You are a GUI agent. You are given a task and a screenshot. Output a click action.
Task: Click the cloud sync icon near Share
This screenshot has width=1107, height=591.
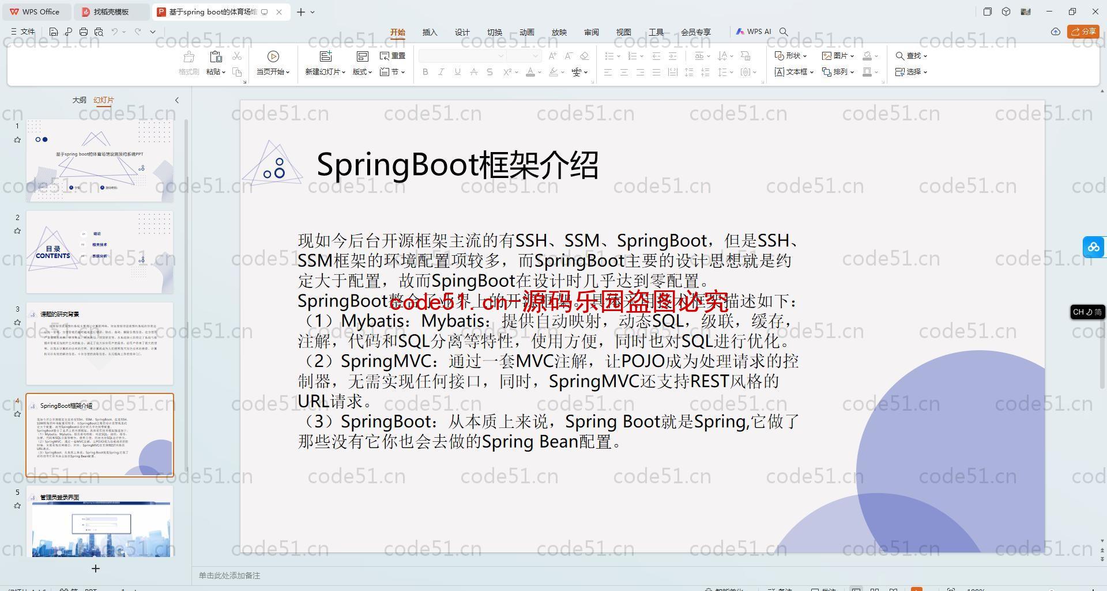[1056, 32]
